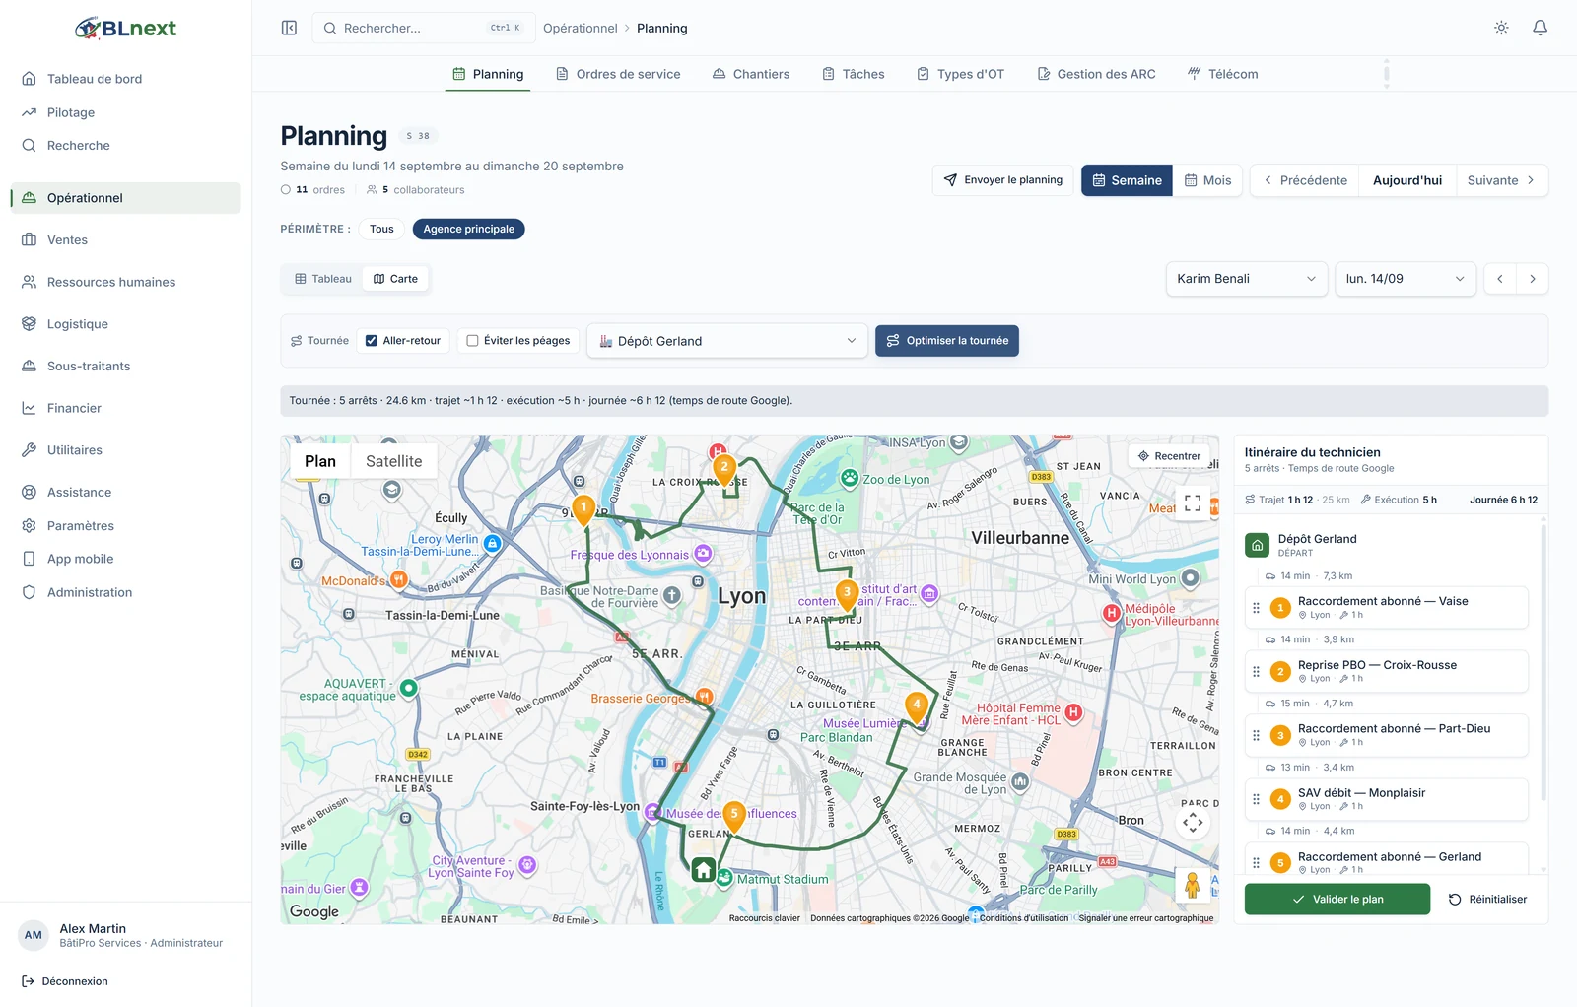
Task: Click the Rechercher search field
Action: pyautogui.click(x=424, y=28)
